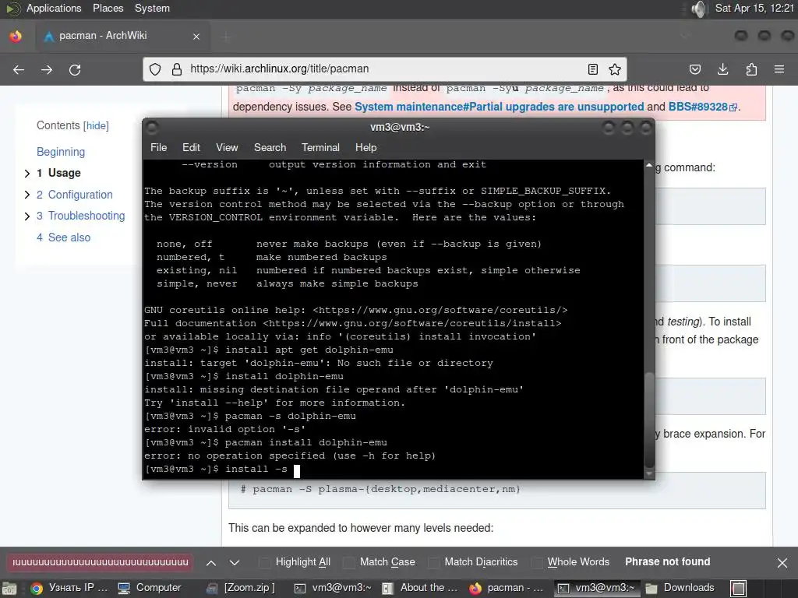Go back with the Firefox back arrow

19,69
